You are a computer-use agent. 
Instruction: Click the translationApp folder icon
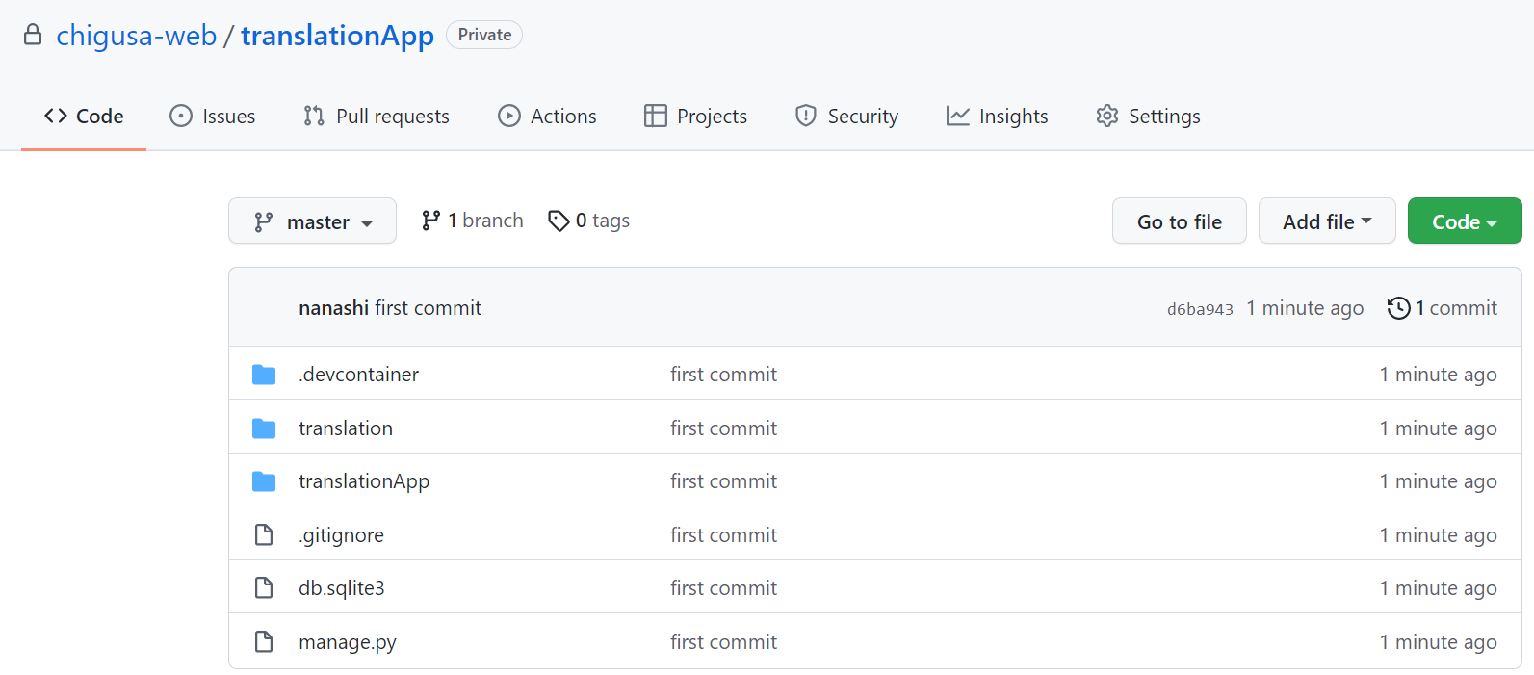point(264,481)
